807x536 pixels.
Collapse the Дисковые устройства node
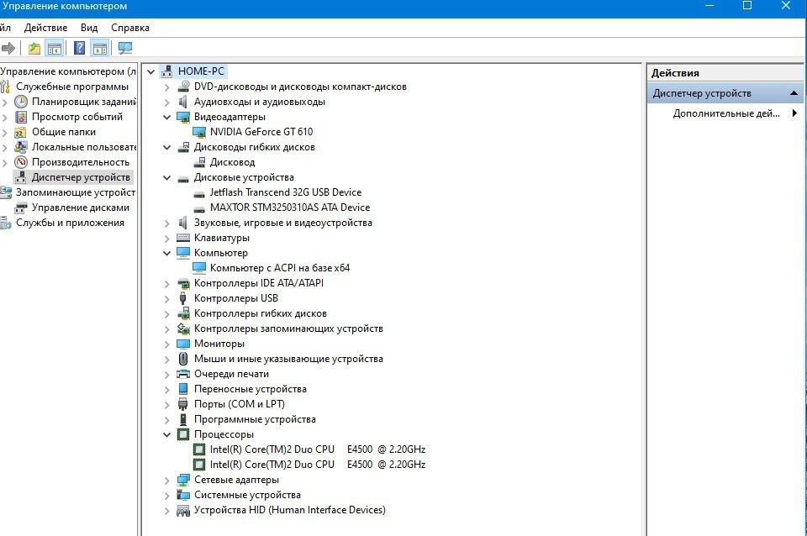(166, 178)
